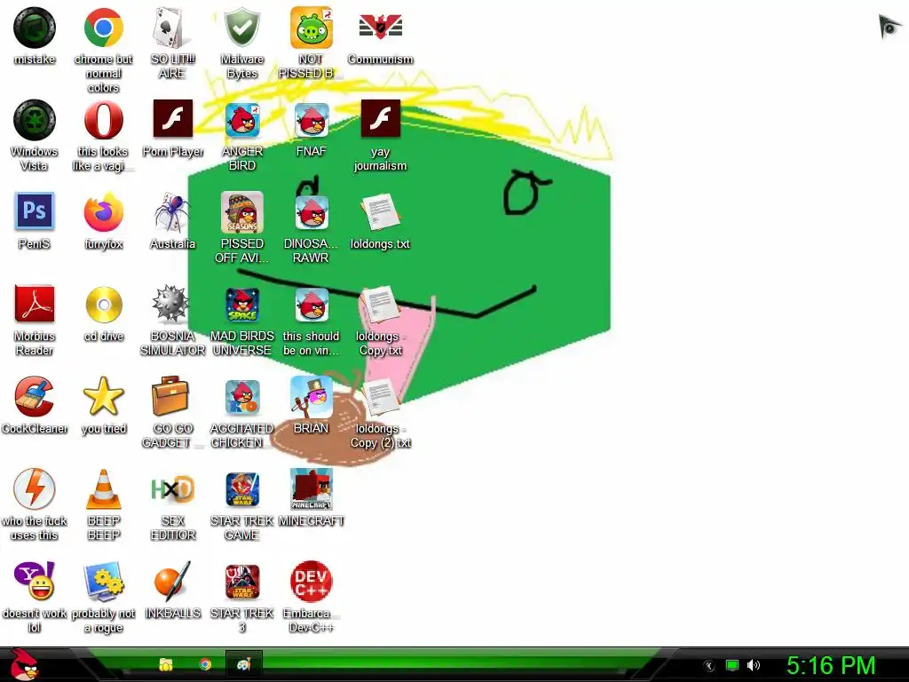Open the 'SEX EDITIOR' HxD icon
This screenshot has width=909, height=682.
(172, 489)
